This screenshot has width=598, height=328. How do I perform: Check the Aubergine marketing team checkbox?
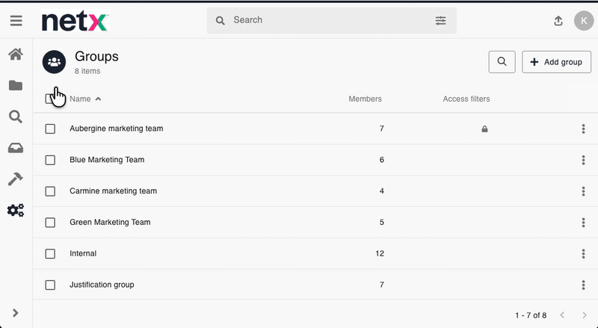pyautogui.click(x=50, y=129)
